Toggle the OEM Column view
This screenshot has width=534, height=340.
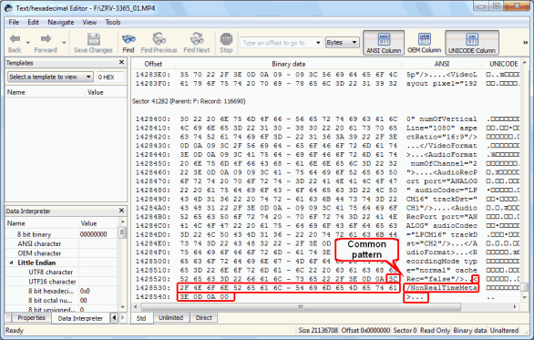pos(425,43)
